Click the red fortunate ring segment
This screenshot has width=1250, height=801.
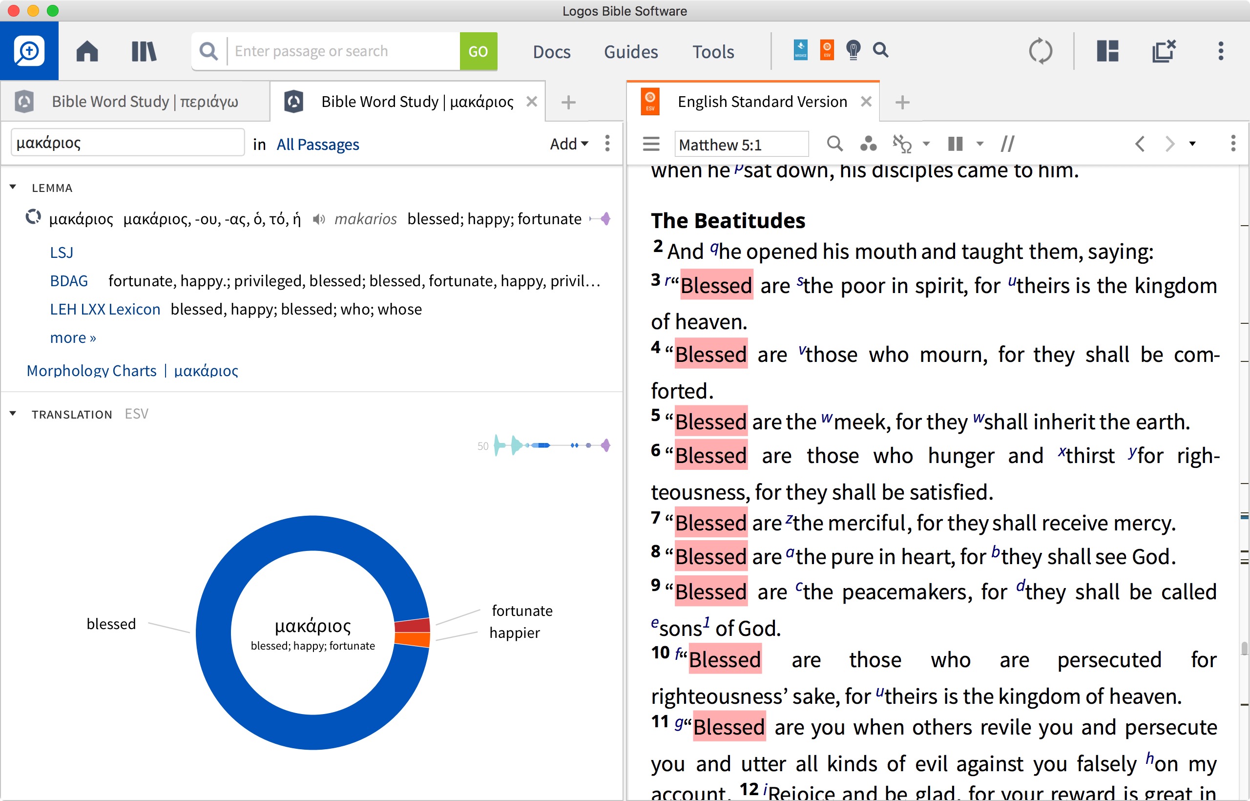(x=413, y=625)
